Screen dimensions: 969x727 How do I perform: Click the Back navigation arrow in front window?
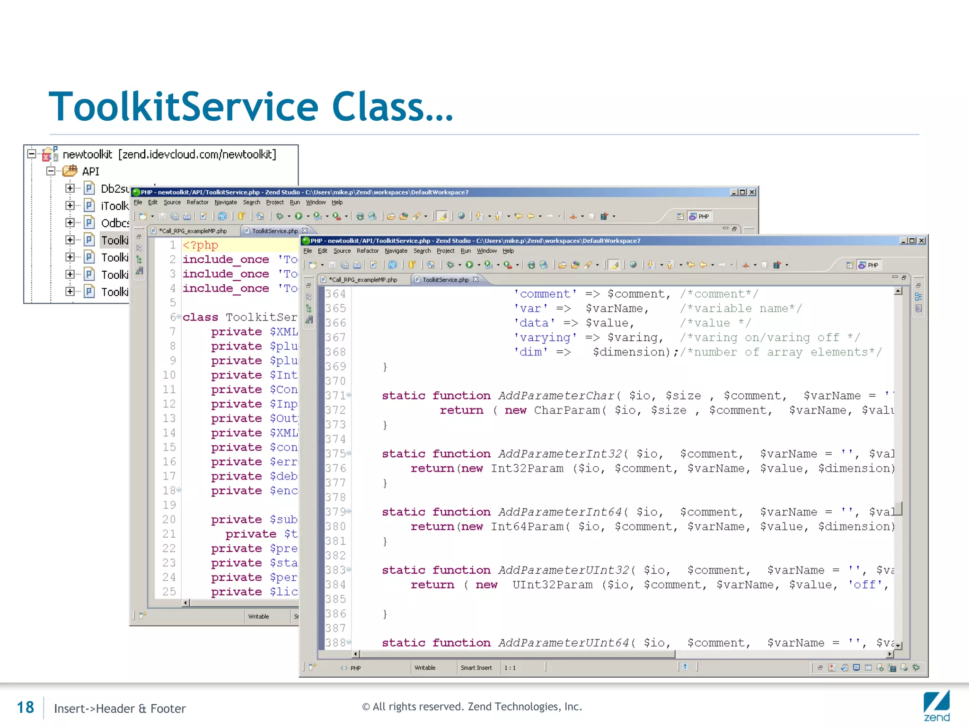pos(703,265)
